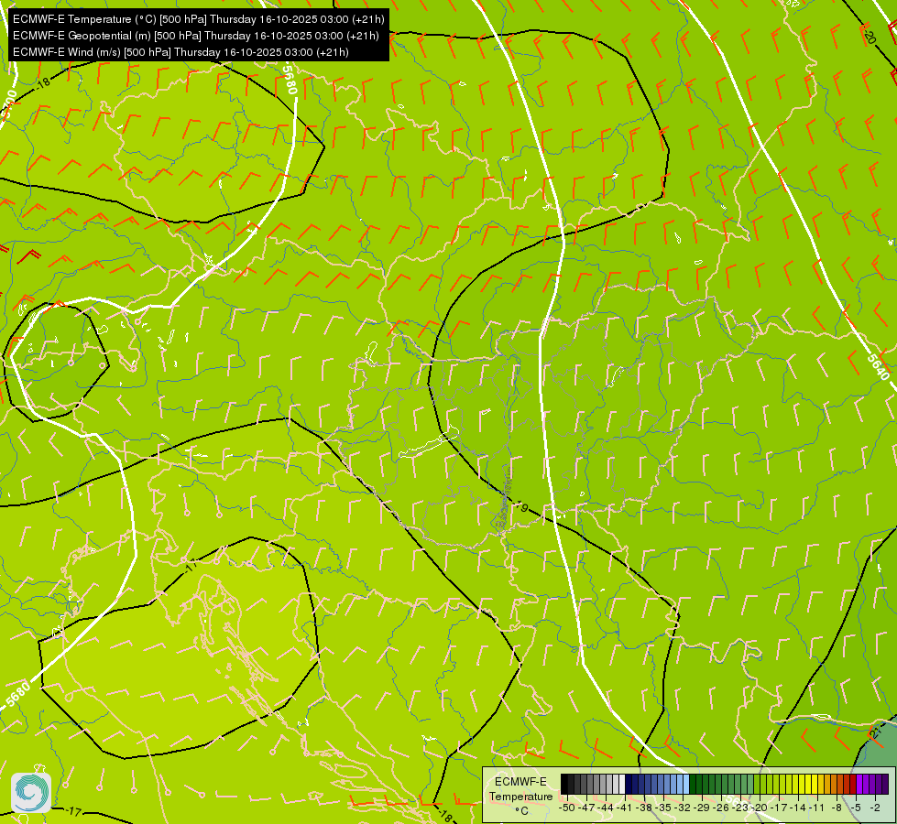Click the '-35' legend tick label
Viewport: 897px width, 824px height.
pyautogui.click(x=663, y=808)
